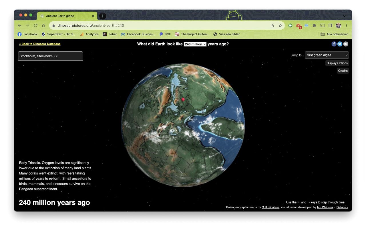Open the email share icon
The height and width of the screenshot is (230, 366).
[345, 44]
